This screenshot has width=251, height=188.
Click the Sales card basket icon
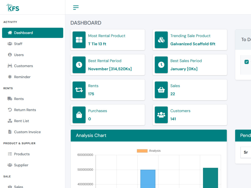pos(161,90)
